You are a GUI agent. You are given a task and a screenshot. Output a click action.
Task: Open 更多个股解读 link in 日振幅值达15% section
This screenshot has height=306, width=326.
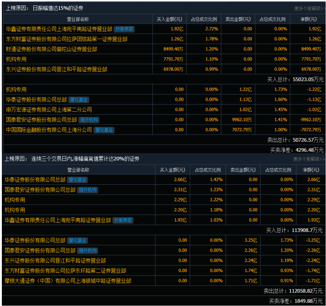pos(310,9)
